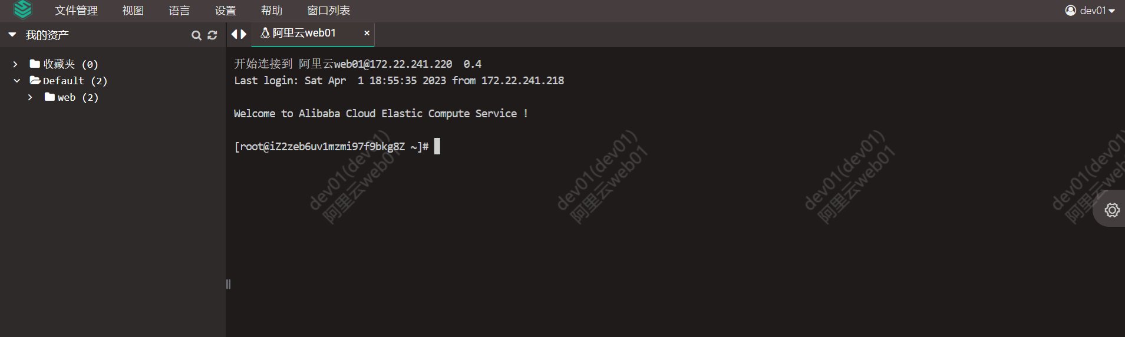This screenshot has width=1125, height=337.
Task: Search assets with the magnifier icon
Action: click(x=196, y=35)
